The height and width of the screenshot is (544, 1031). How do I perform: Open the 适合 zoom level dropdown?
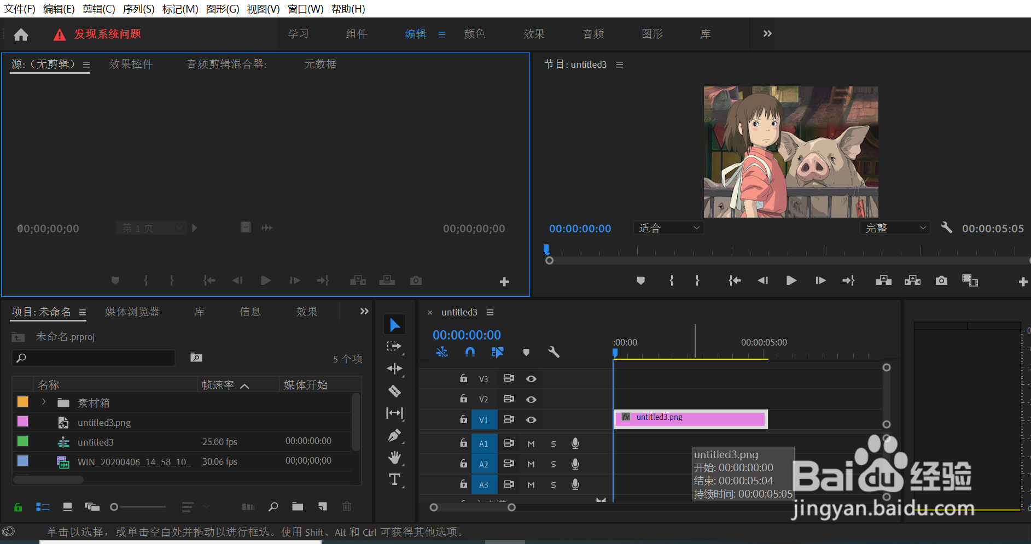(x=669, y=228)
